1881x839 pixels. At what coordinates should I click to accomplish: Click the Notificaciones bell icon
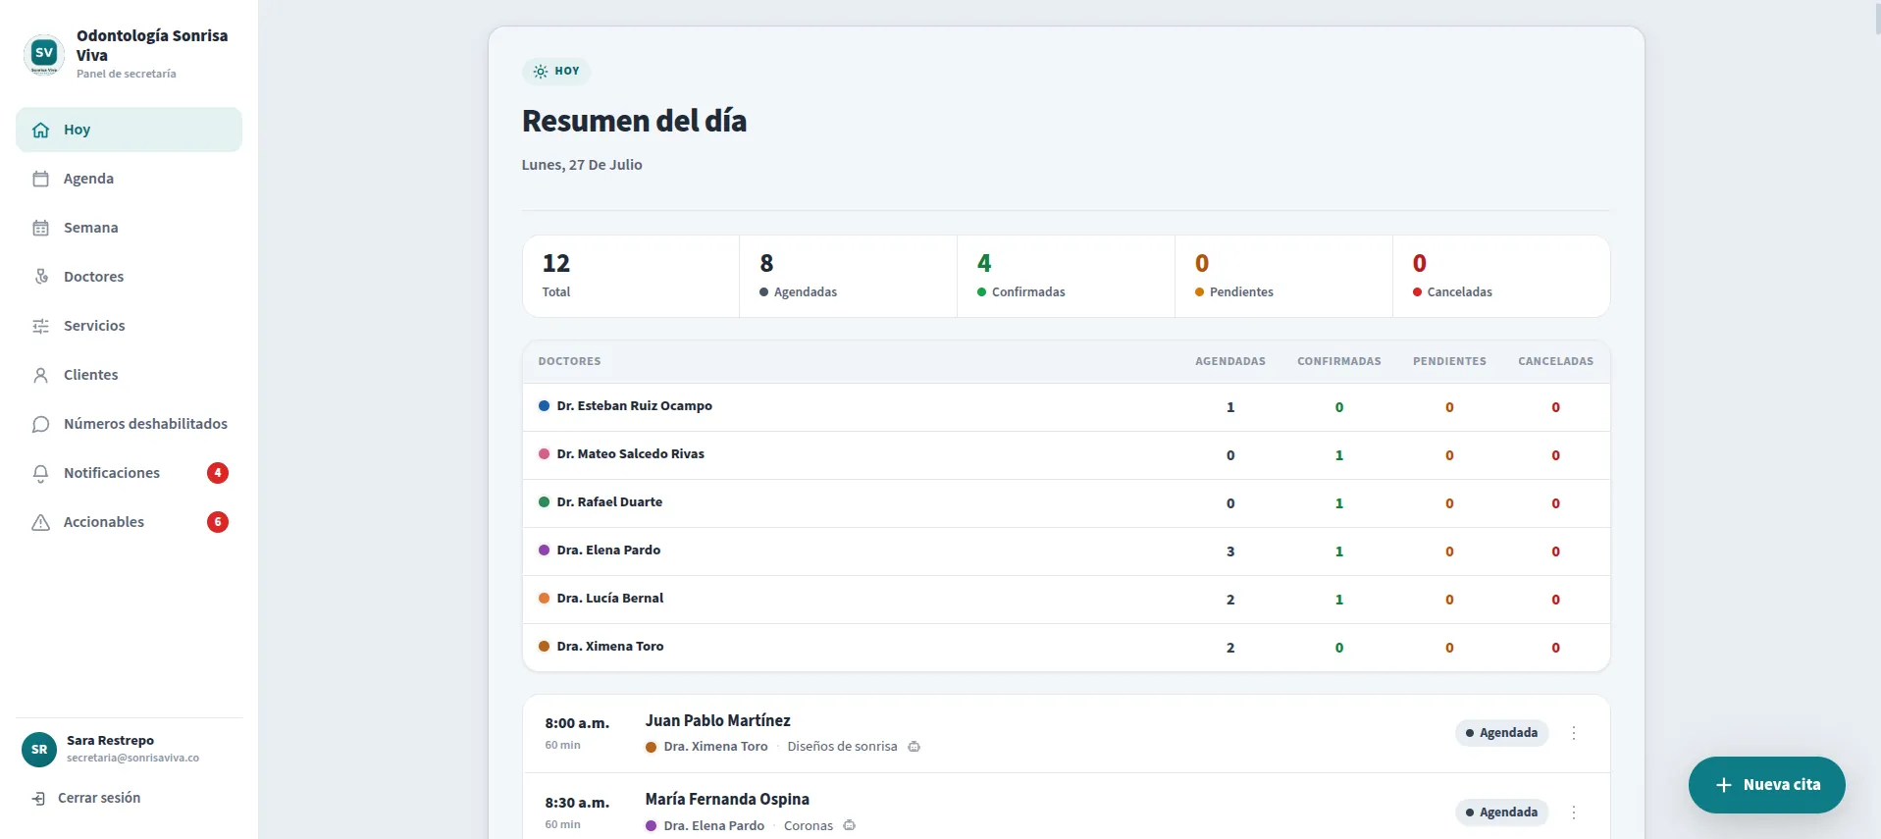tap(40, 473)
